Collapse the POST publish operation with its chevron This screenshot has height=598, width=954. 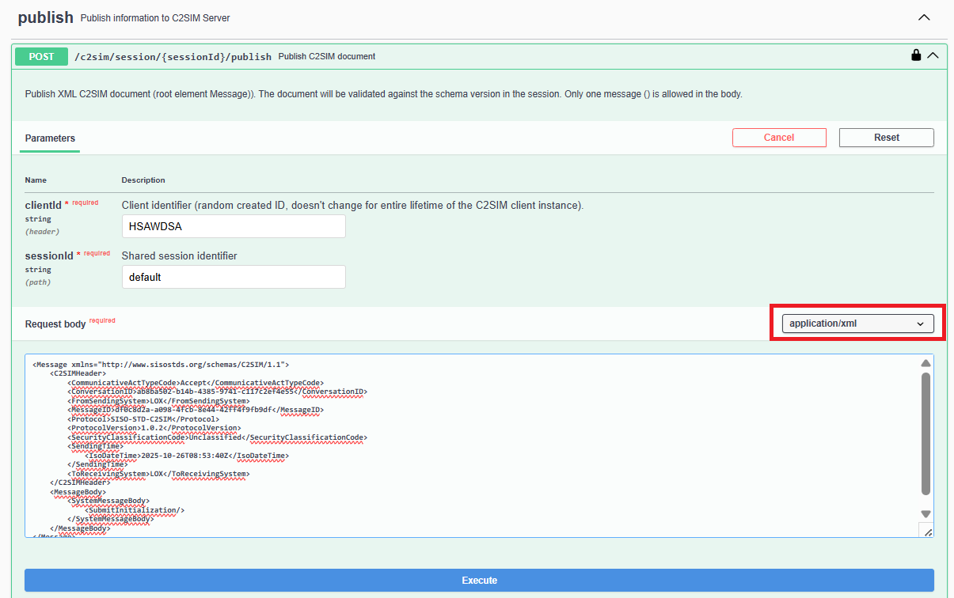click(933, 55)
